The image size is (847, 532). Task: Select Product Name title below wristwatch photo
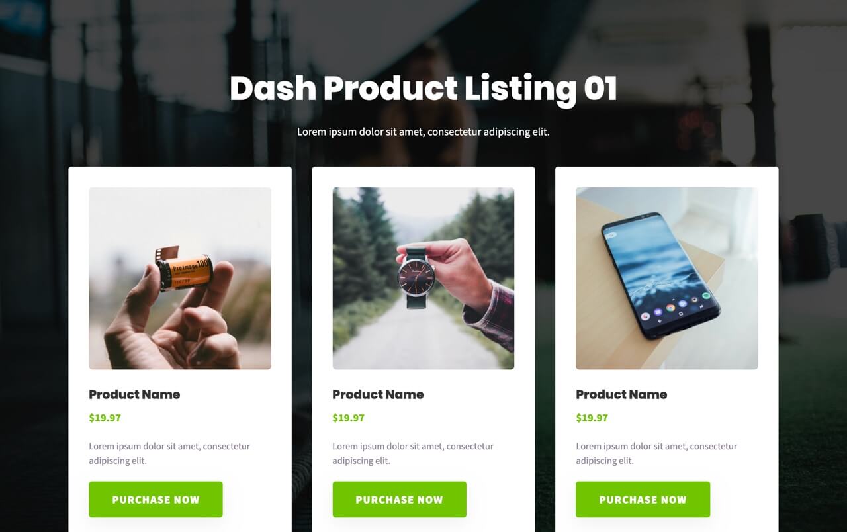click(378, 394)
